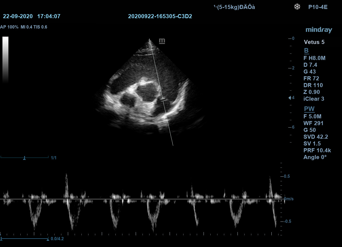
Task: Click the focus position arrow at depth 4
Action: click(x=290, y=98)
